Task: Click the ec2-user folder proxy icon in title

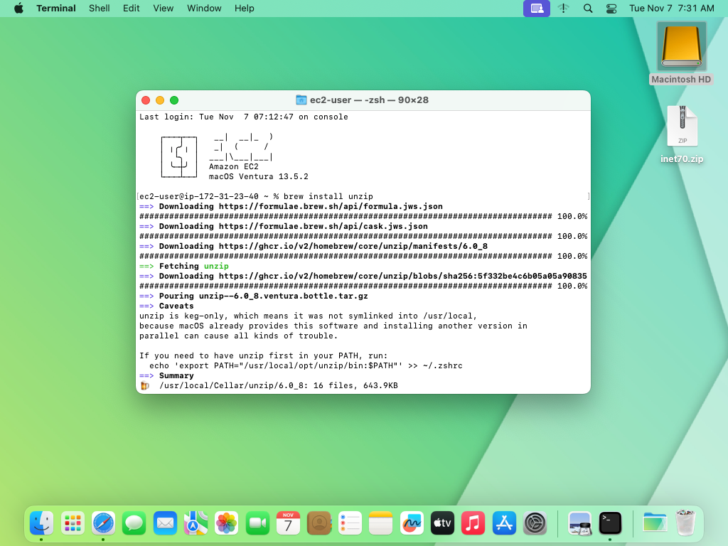Action: click(301, 100)
